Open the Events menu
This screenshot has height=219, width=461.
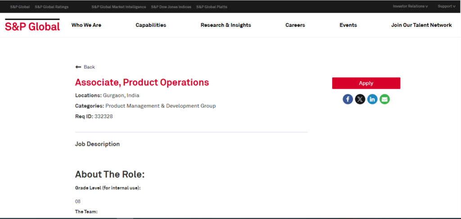point(348,25)
